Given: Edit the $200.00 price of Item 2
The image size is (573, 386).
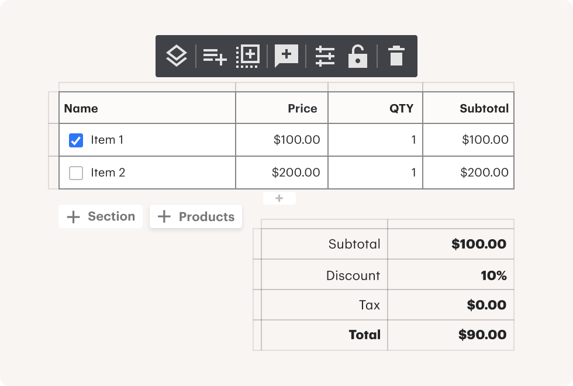Looking at the screenshot, I should coord(296,173).
